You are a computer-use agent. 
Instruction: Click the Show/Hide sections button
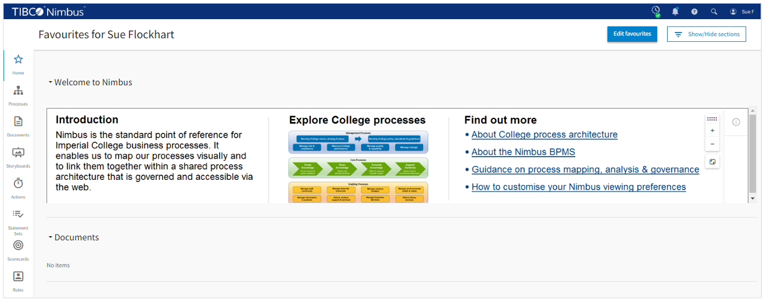[x=707, y=34]
